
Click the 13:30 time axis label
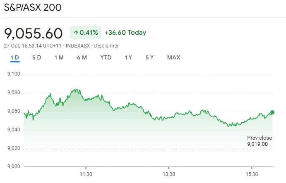click(x=169, y=174)
